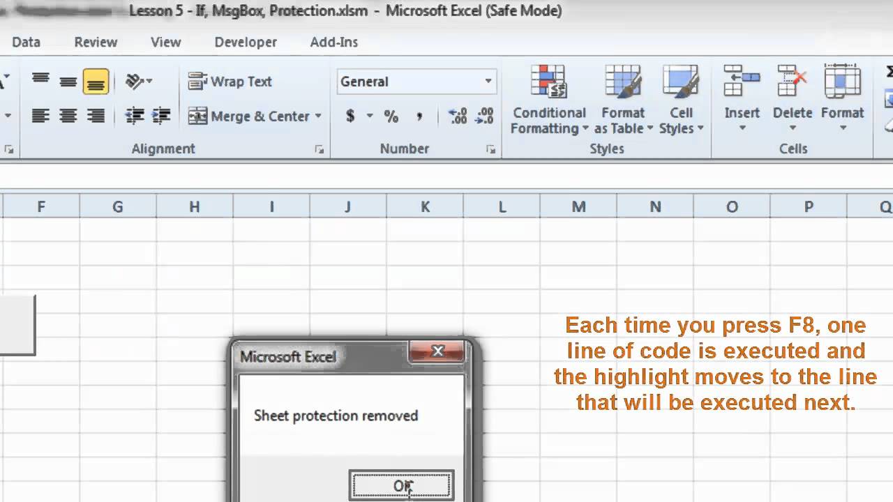Select column G header

point(118,206)
